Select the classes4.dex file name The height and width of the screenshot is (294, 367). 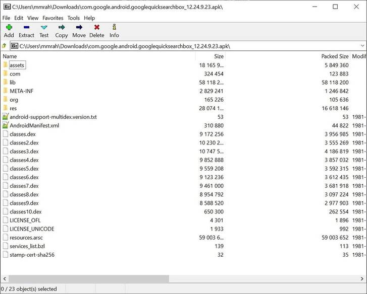tap(24, 160)
